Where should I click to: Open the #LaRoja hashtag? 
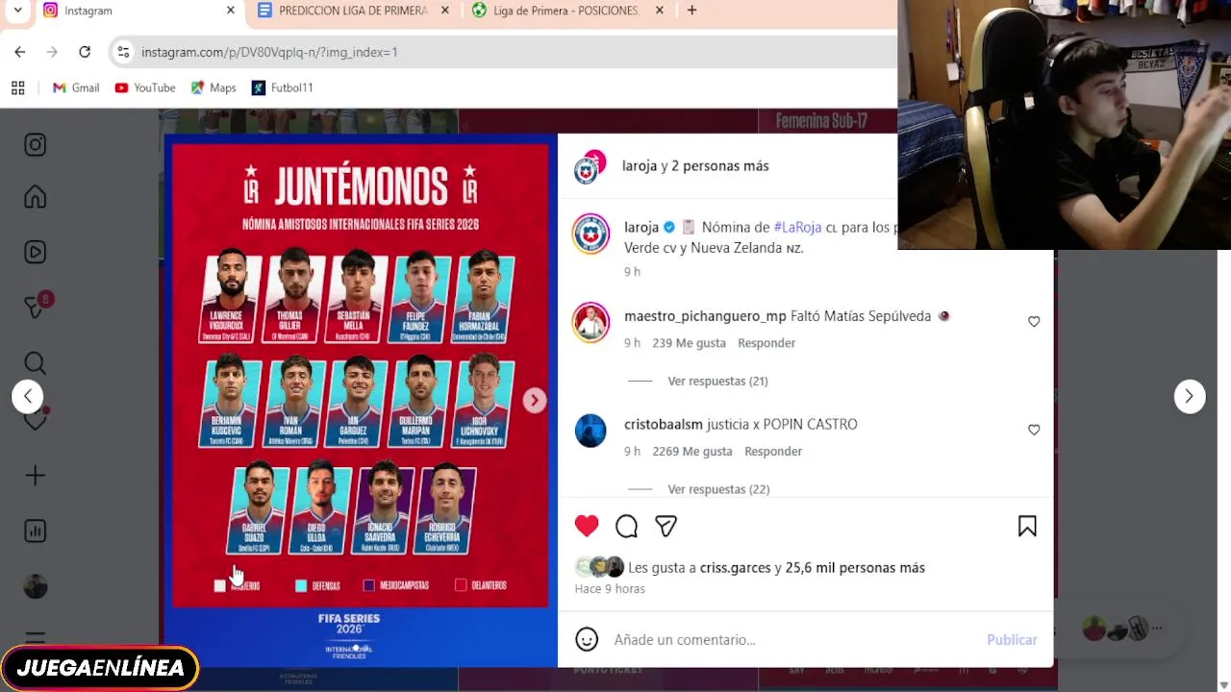[797, 228]
